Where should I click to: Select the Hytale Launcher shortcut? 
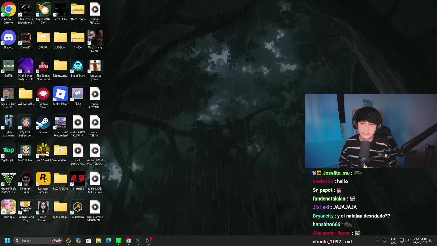coord(9,126)
